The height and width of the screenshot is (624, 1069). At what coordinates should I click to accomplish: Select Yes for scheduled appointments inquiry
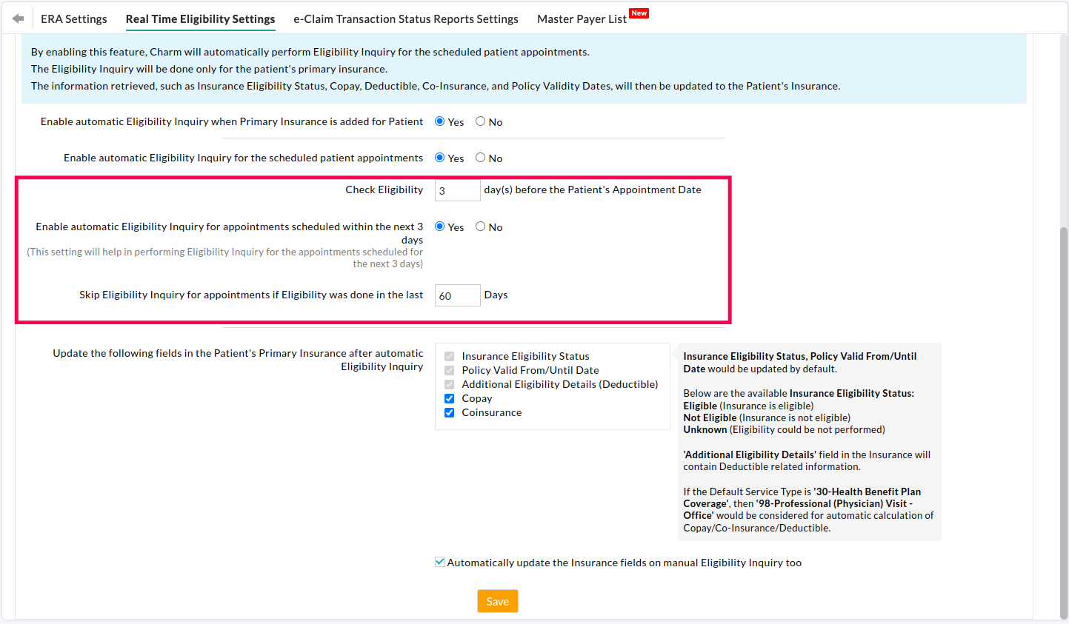[x=439, y=158]
